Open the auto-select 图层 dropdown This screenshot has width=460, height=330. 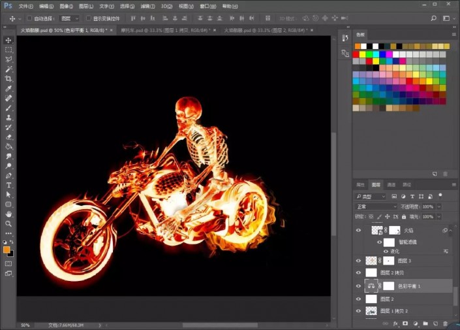coord(69,18)
